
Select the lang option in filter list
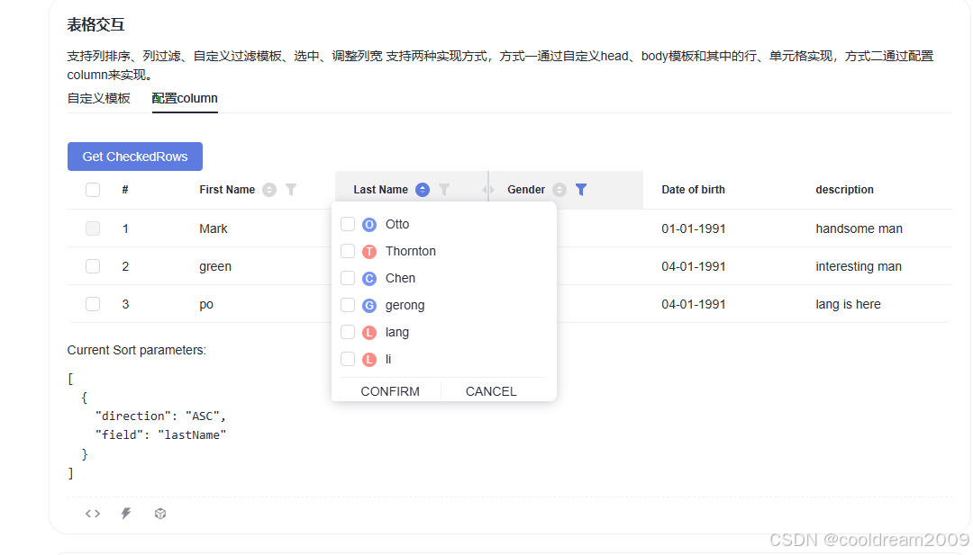[x=347, y=331]
